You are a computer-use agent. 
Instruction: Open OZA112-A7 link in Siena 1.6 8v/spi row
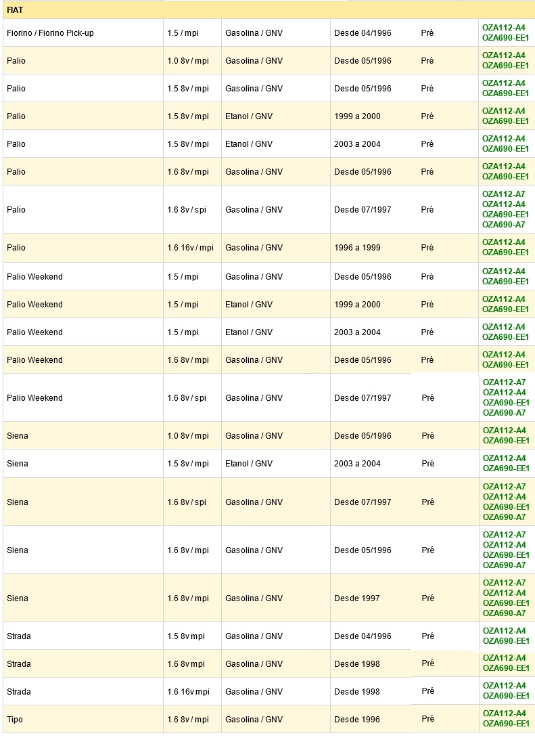coord(504,487)
